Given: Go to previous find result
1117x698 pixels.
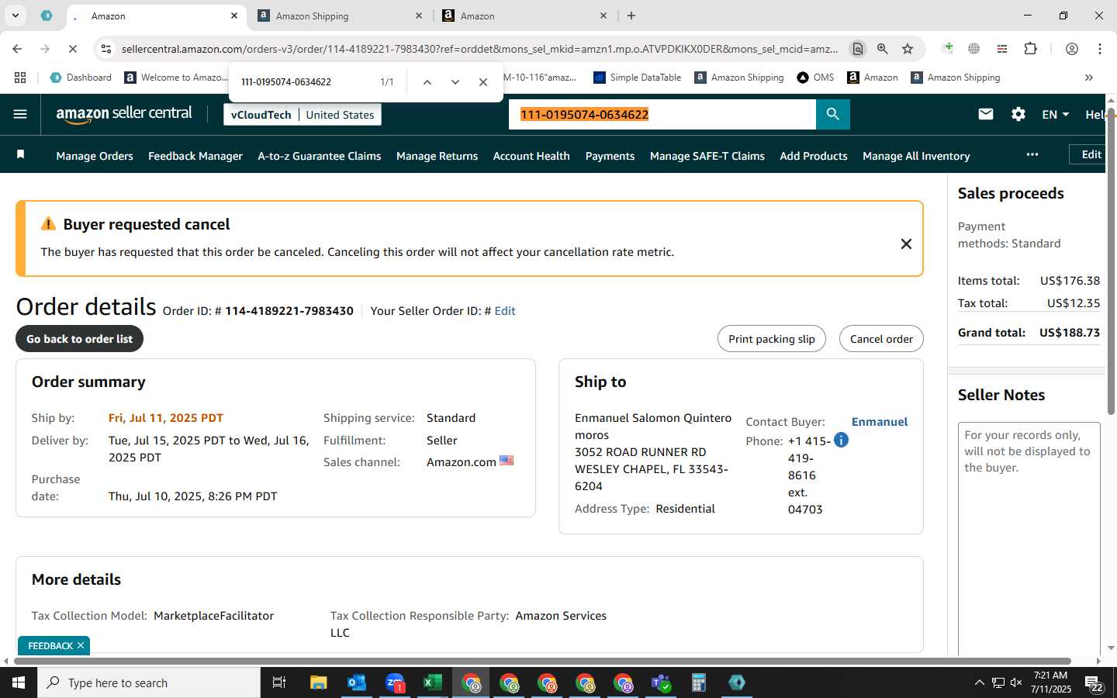Looking at the screenshot, I should 427,82.
